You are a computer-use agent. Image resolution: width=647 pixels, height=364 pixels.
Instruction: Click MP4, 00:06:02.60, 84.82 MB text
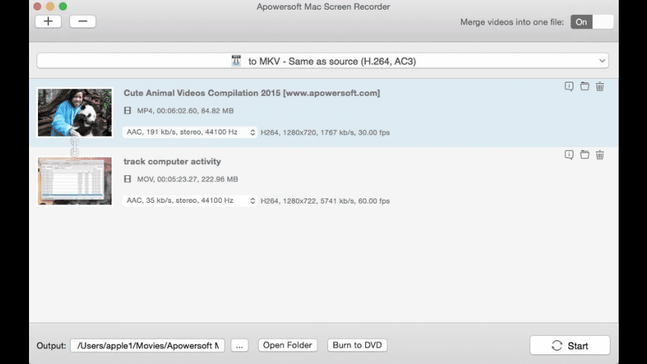pyautogui.click(x=185, y=111)
